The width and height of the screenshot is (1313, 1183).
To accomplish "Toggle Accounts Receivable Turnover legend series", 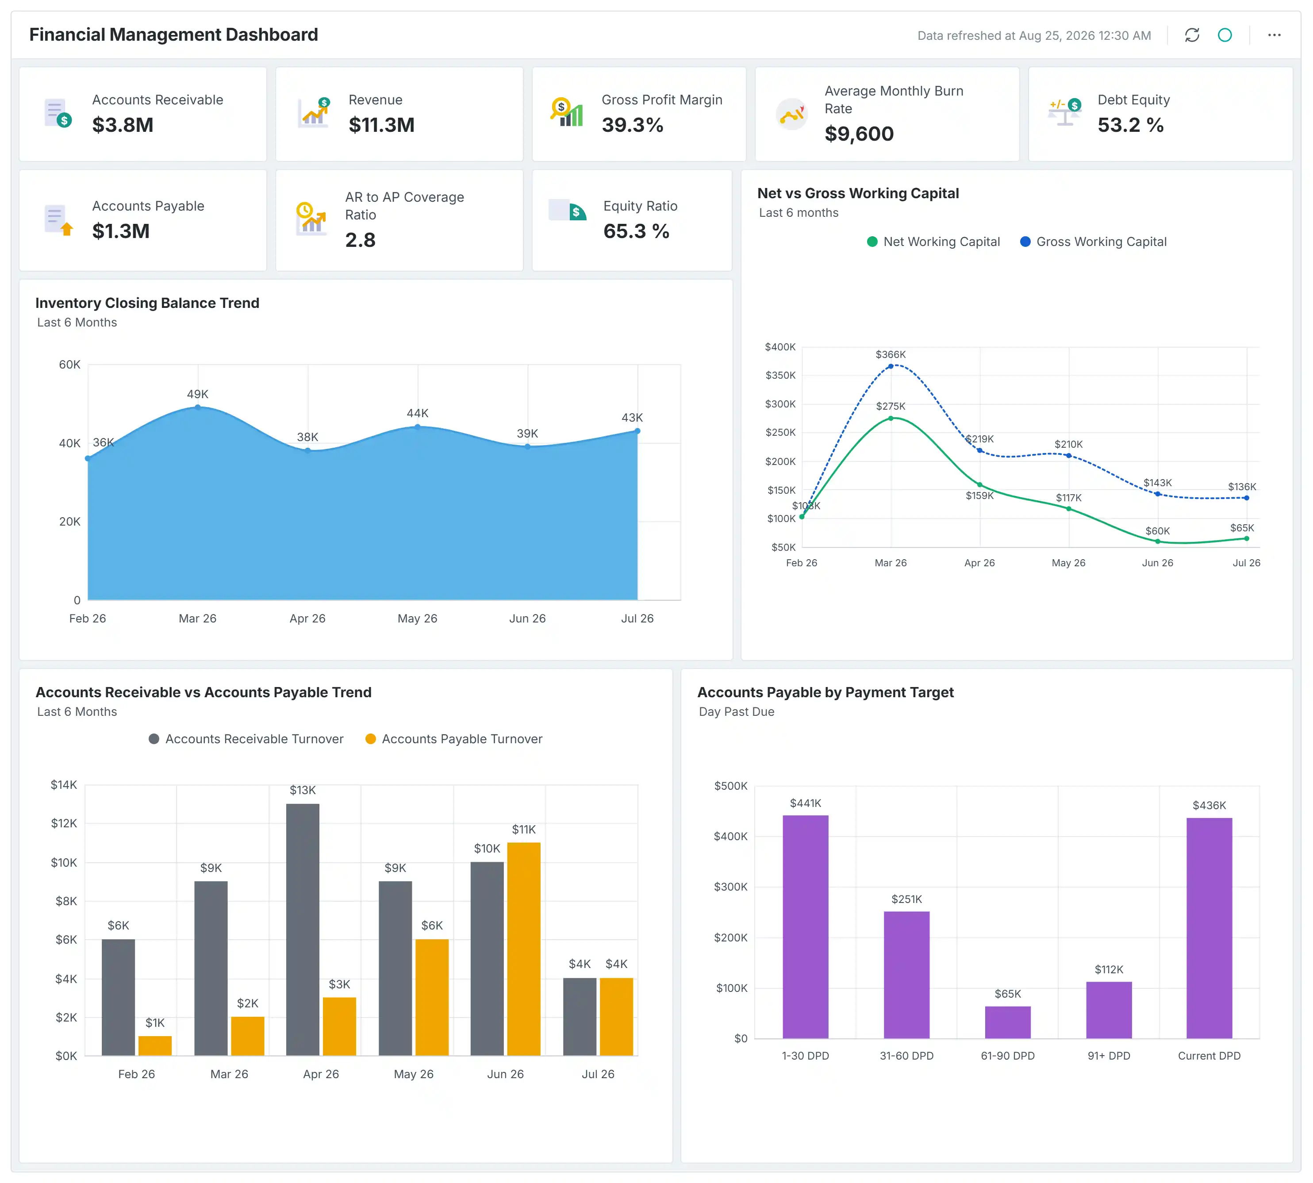I will 246,739.
